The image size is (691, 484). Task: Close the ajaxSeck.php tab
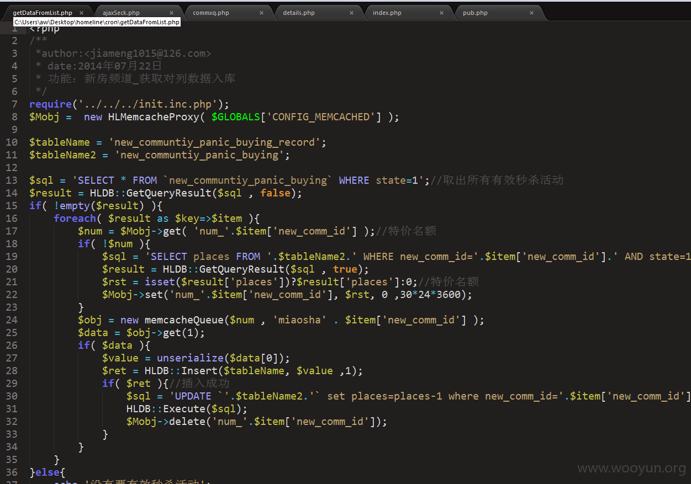pos(172,13)
